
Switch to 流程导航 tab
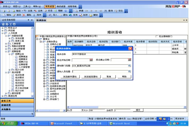72,7
